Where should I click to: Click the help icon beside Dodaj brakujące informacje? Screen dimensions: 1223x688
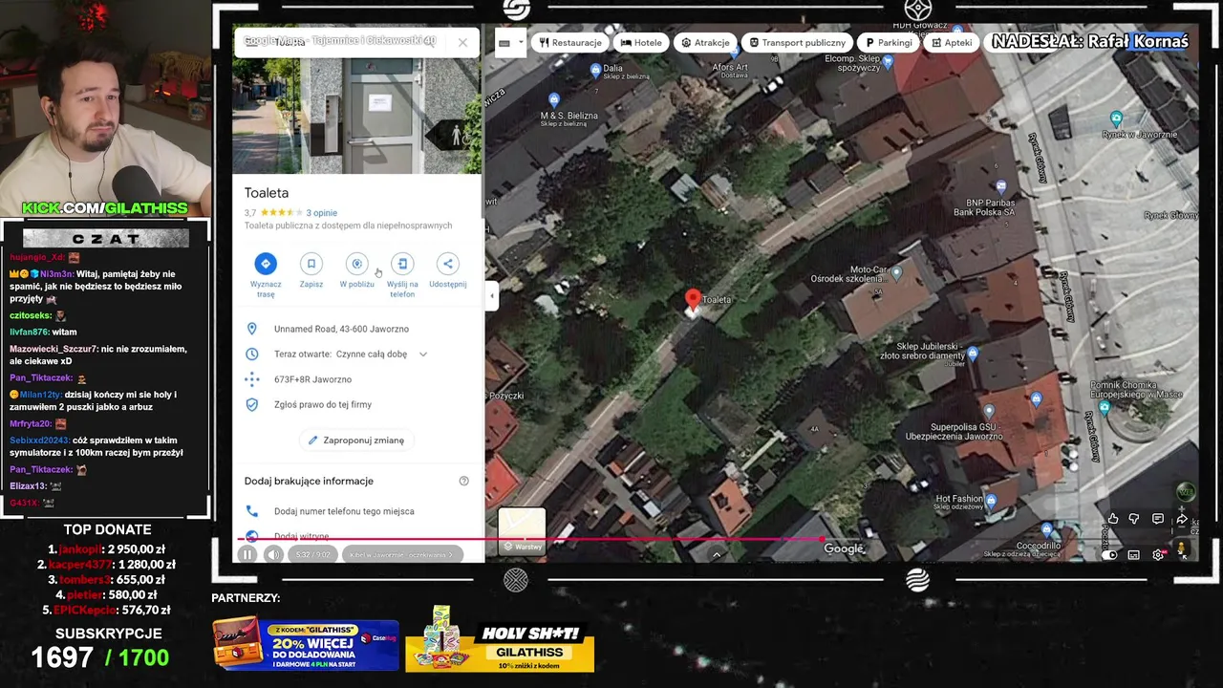tap(463, 481)
